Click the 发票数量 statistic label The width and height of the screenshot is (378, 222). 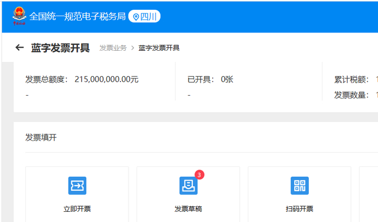352,95
